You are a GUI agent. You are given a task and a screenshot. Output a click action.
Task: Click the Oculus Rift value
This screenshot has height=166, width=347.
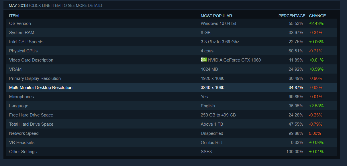tap(211, 143)
